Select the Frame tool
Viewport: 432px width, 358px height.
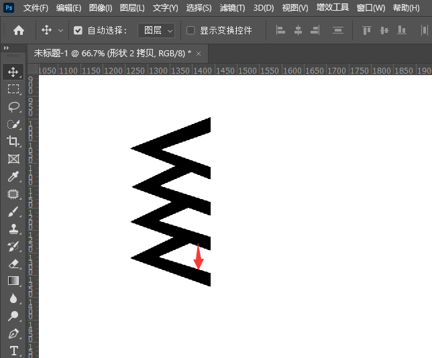click(13, 159)
